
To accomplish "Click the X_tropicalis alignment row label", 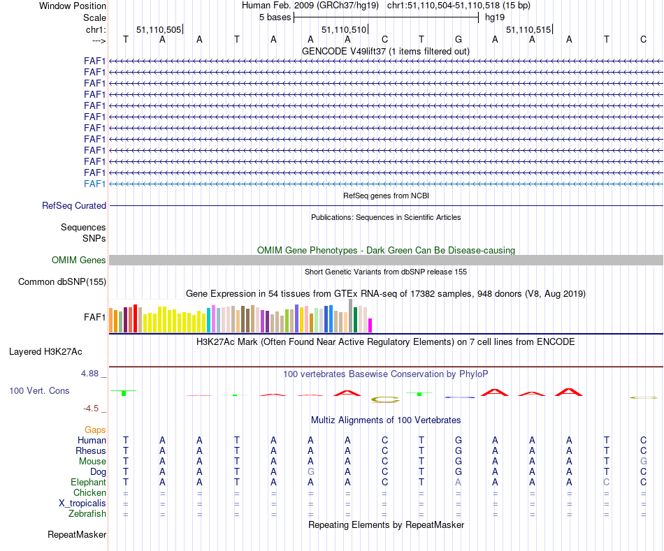I will [x=82, y=504].
